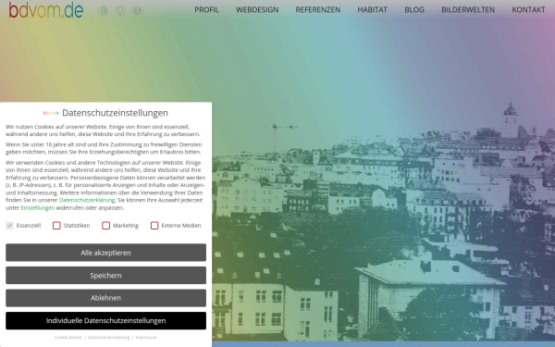Click the bdvom.de site logo
The height and width of the screenshot is (347, 555).
[x=46, y=10]
